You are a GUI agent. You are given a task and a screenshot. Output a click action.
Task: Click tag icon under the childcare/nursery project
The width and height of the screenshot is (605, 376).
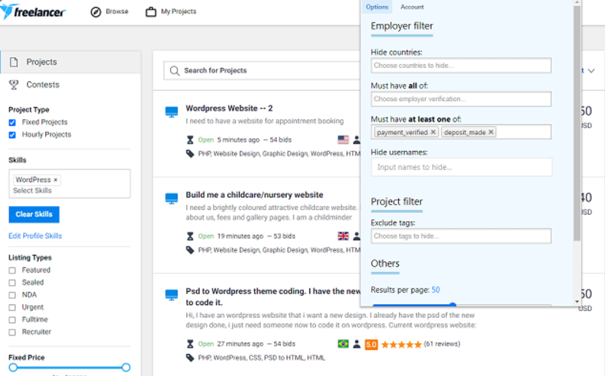(190, 250)
